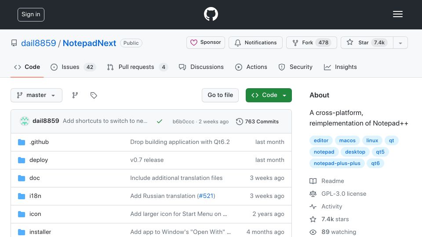The width and height of the screenshot is (422, 237).
Task: Open the .github folder
Action: [x=39, y=142]
